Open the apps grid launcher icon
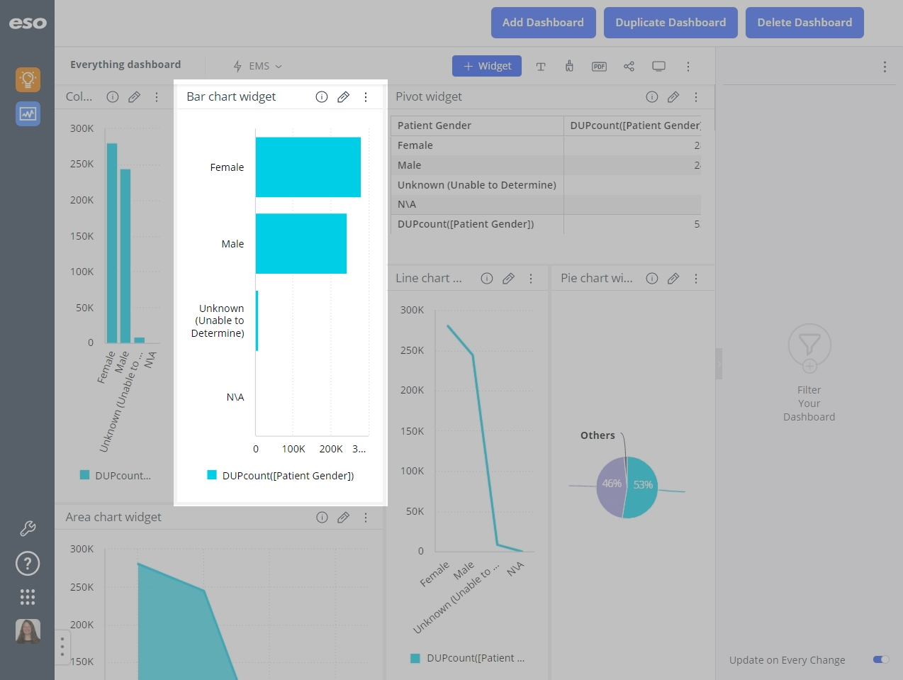The height and width of the screenshot is (680, 903). (28, 597)
